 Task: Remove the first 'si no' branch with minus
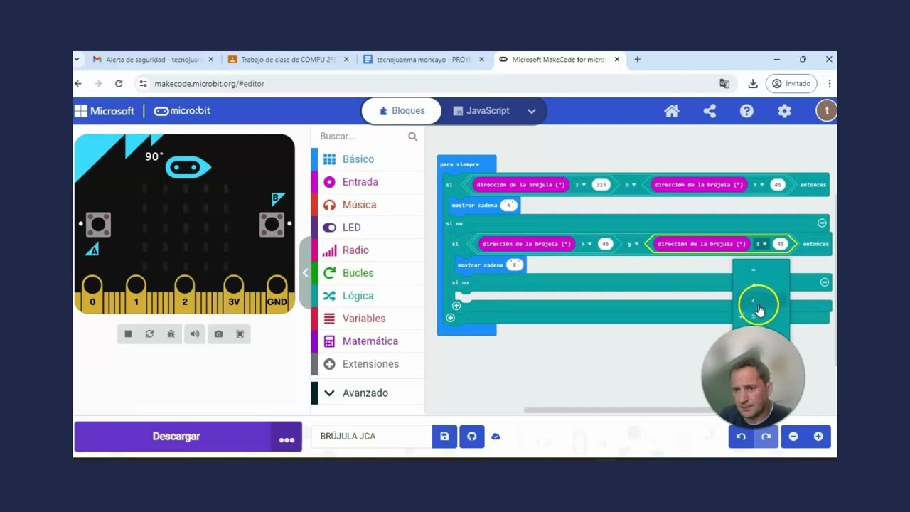point(822,223)
